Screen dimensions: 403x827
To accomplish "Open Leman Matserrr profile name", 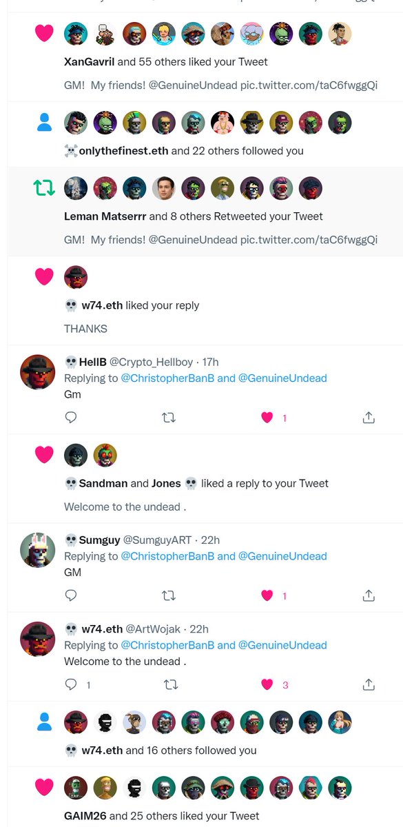I will 105,216.
